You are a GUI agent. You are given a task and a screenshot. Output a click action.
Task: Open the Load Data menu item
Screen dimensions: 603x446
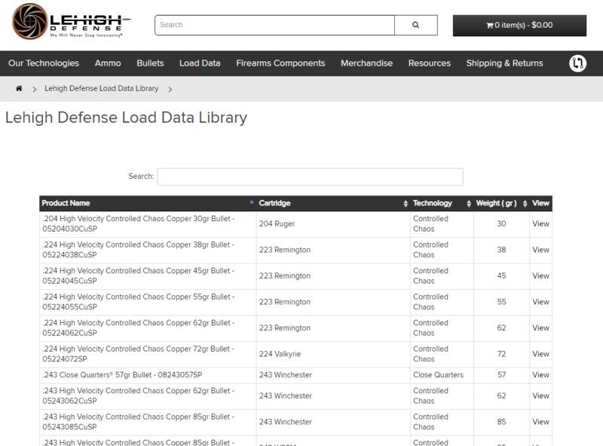pyautogui.click(x=200, y=63)
